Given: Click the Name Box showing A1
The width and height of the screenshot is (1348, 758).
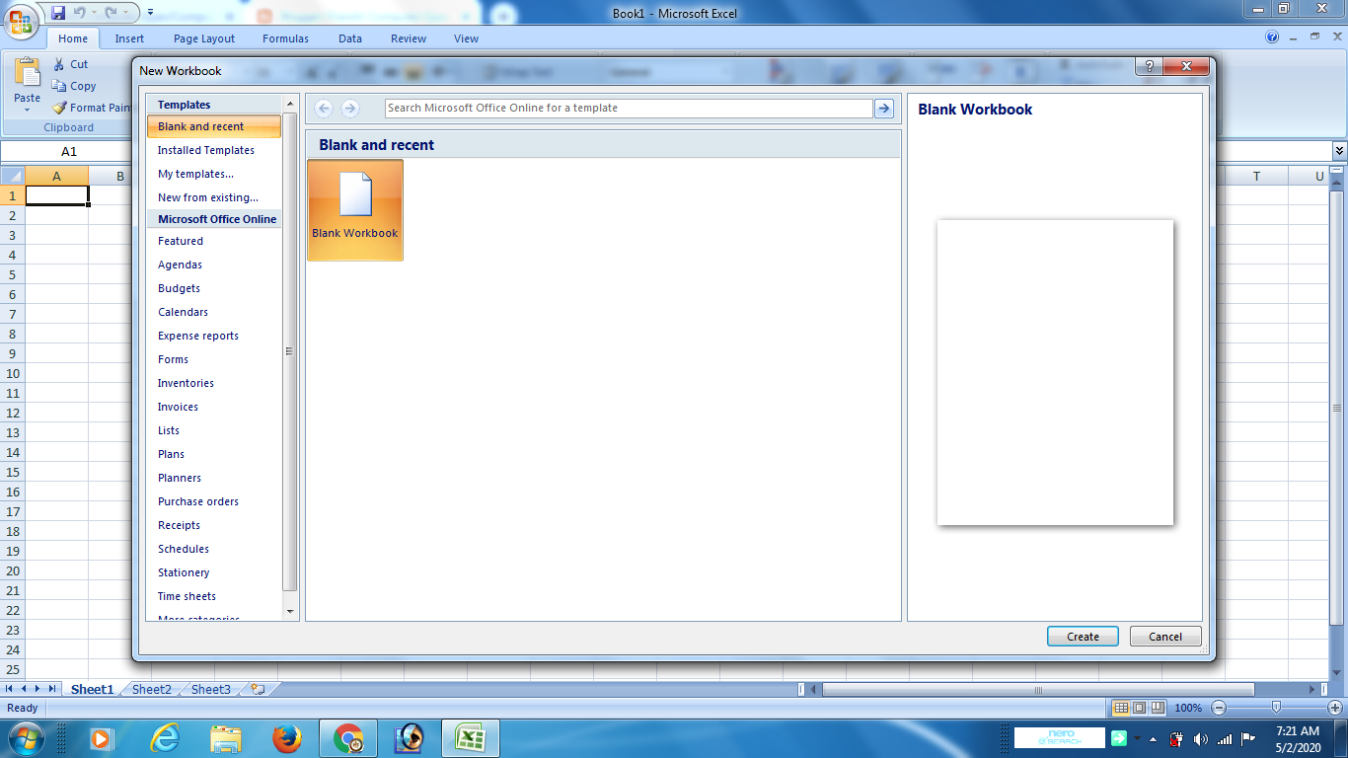Looking at the screenshot, I should tap(69, 152).
